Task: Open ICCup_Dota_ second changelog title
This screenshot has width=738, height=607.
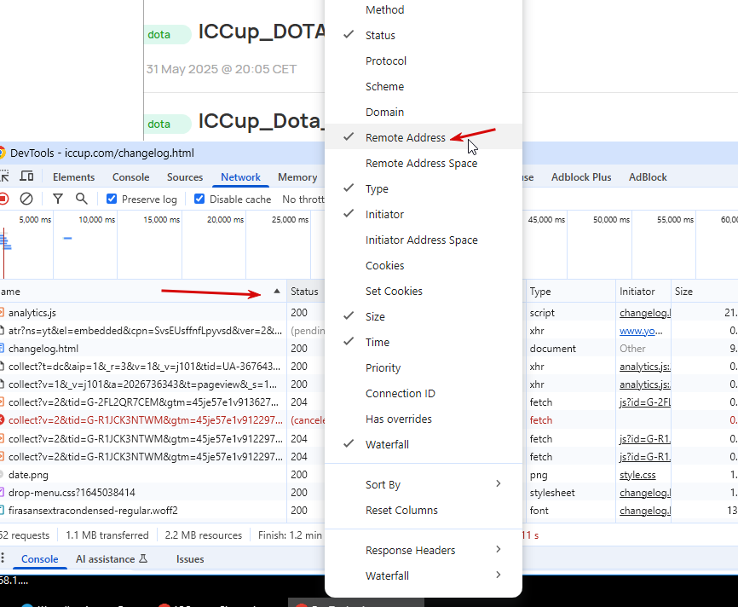Action: tap(262, 121)
